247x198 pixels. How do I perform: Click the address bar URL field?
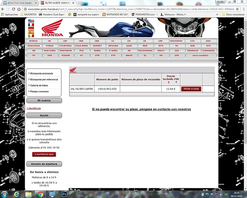[x=131, y=9]
